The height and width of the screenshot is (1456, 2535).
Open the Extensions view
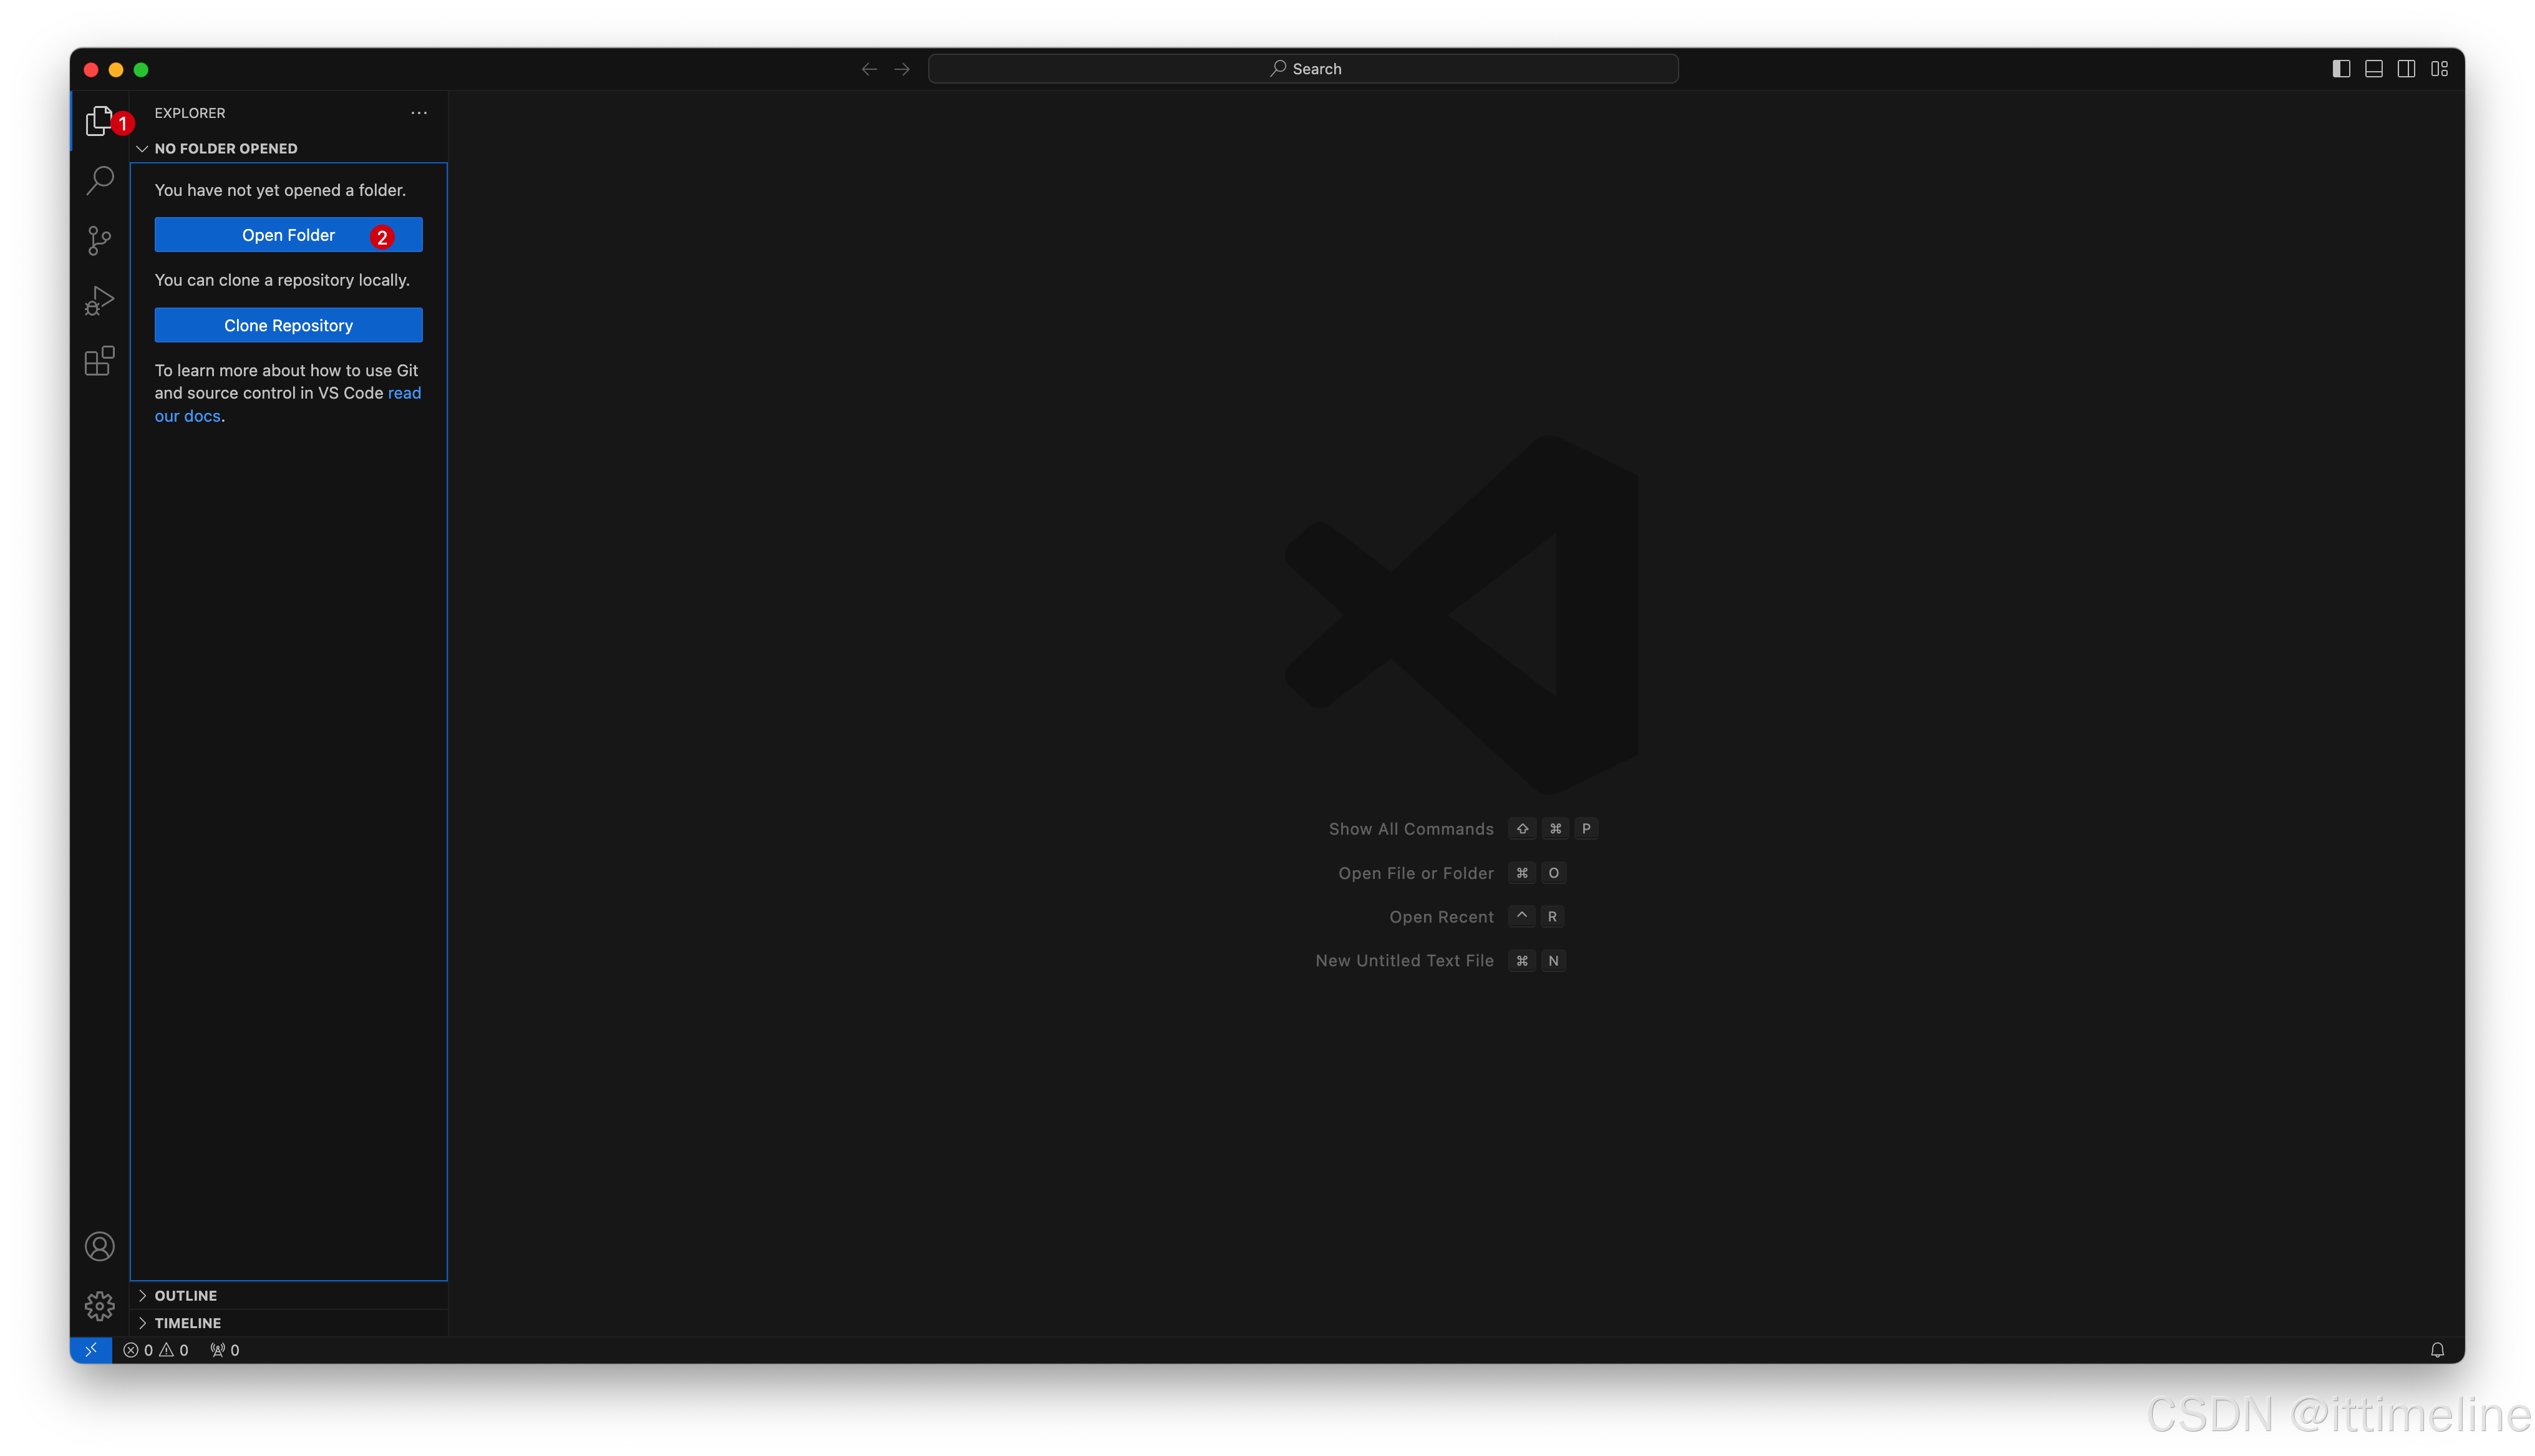(x=99, y=361)
